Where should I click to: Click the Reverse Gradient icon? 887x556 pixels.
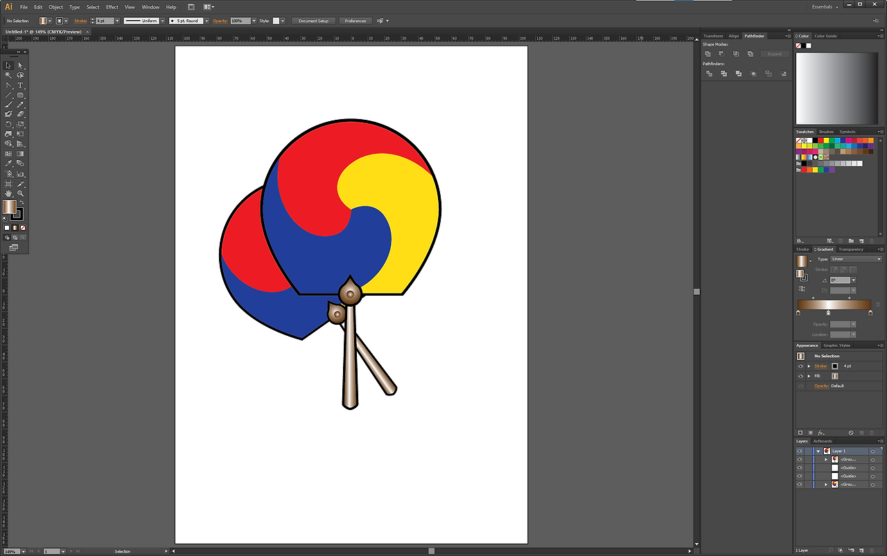coord(802,288)
